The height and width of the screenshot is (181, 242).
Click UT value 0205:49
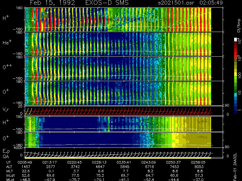pos(25,162)
